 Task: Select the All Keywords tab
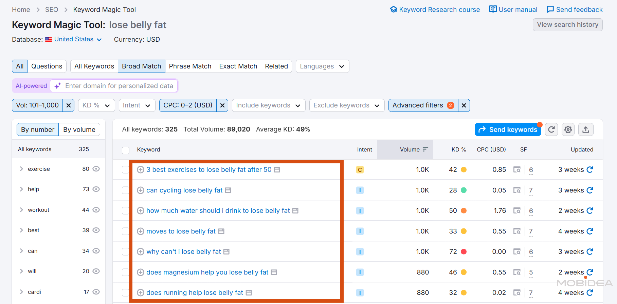click(x=94, y=66)
